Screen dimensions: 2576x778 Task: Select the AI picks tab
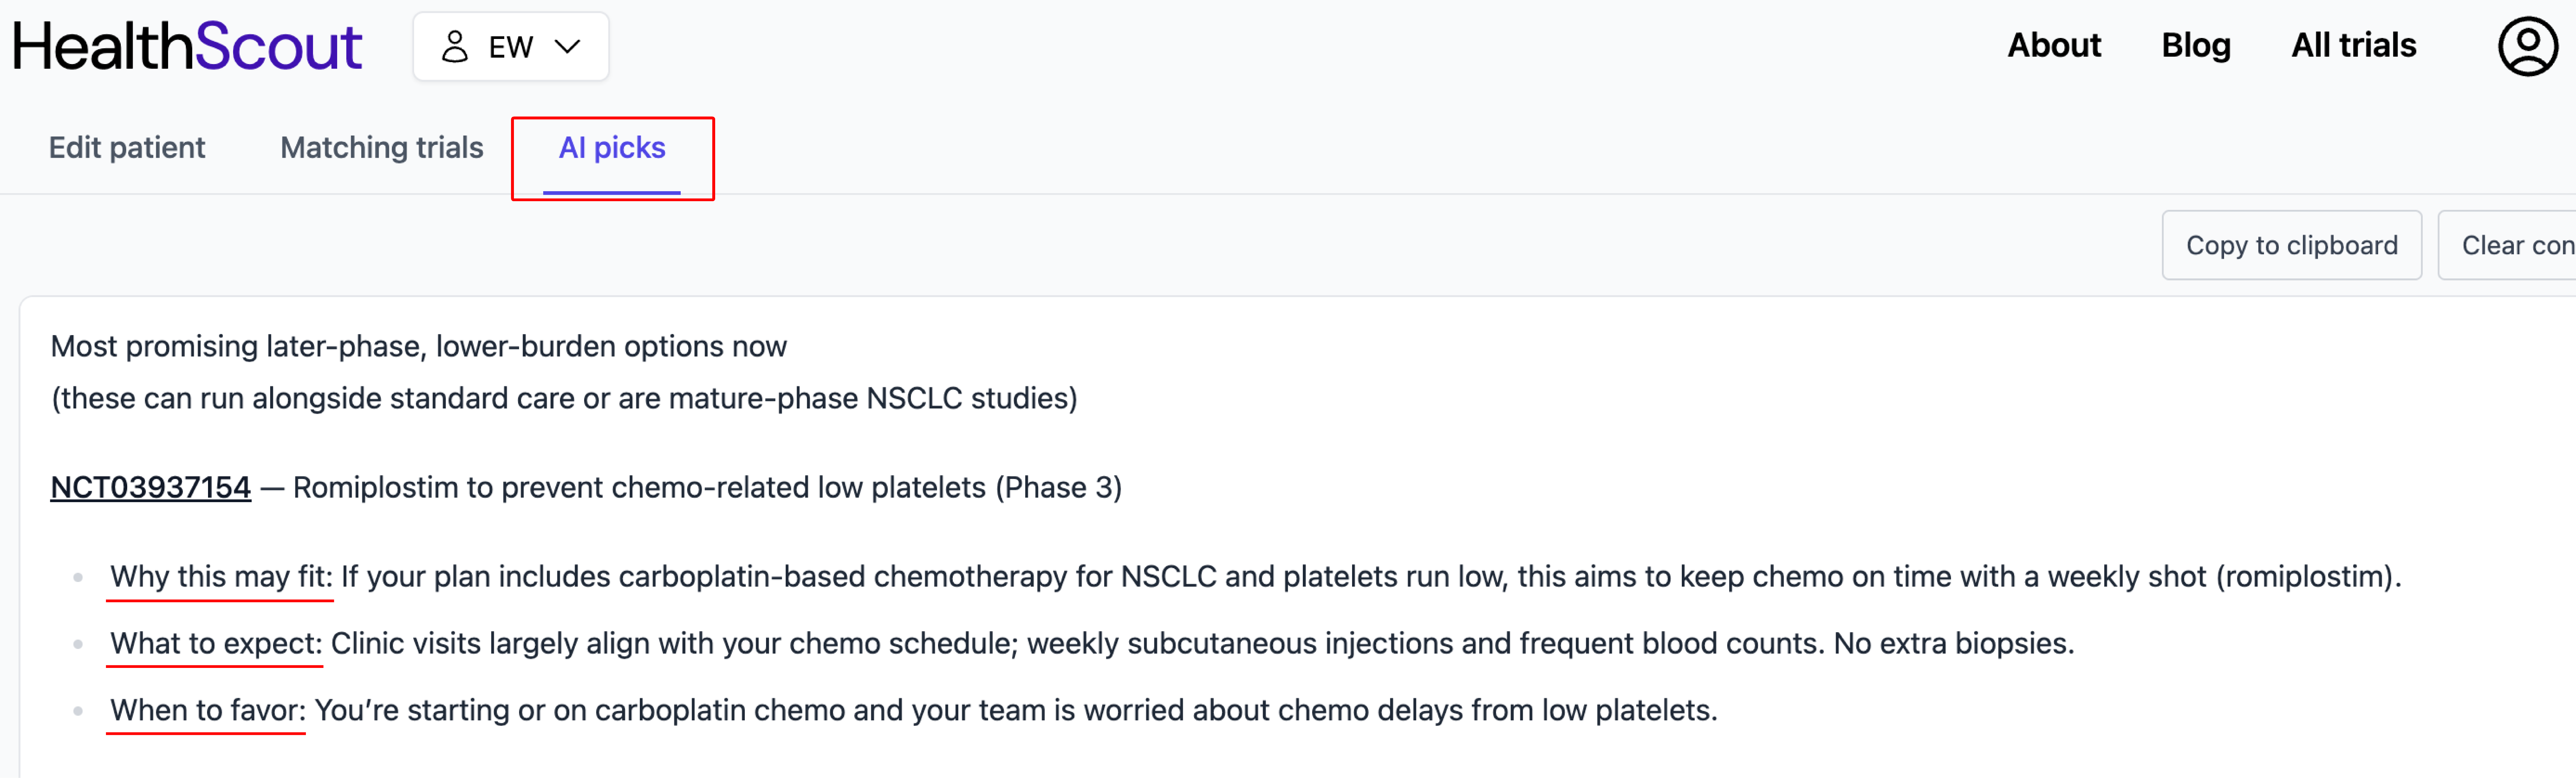tap(612, 148)
